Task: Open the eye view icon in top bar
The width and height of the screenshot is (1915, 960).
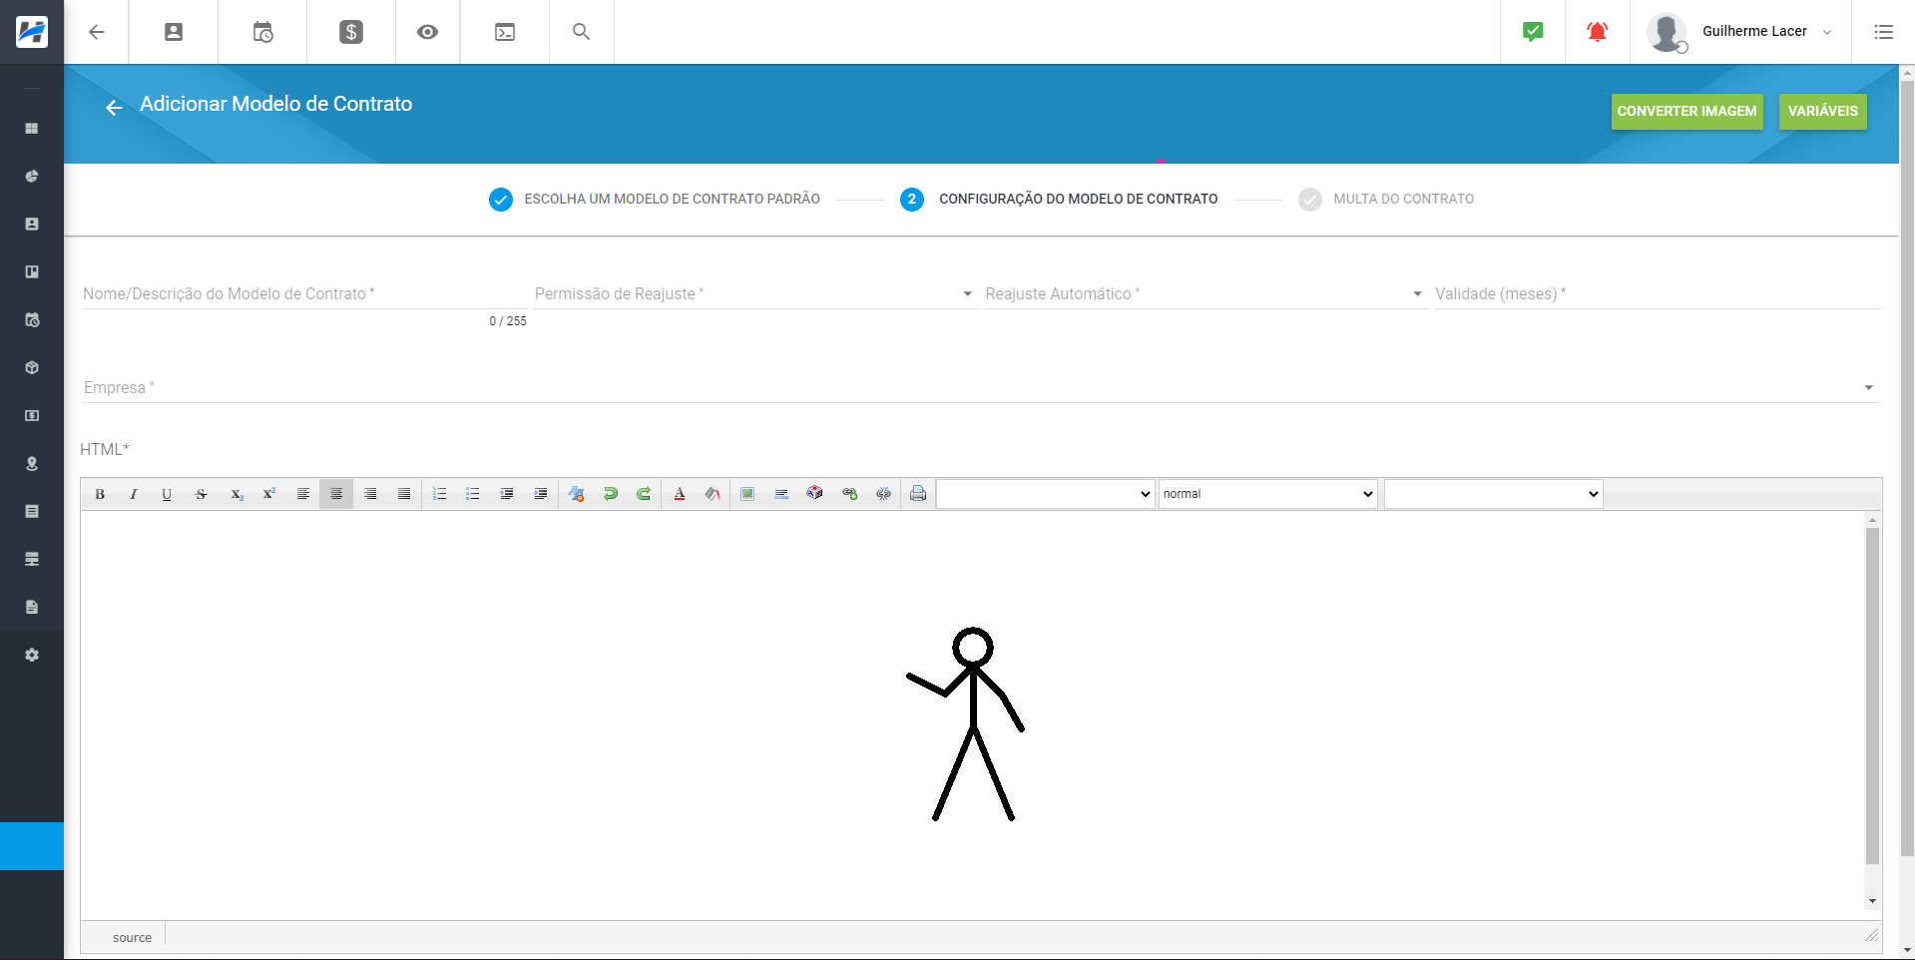Action: tap(427, 32)
